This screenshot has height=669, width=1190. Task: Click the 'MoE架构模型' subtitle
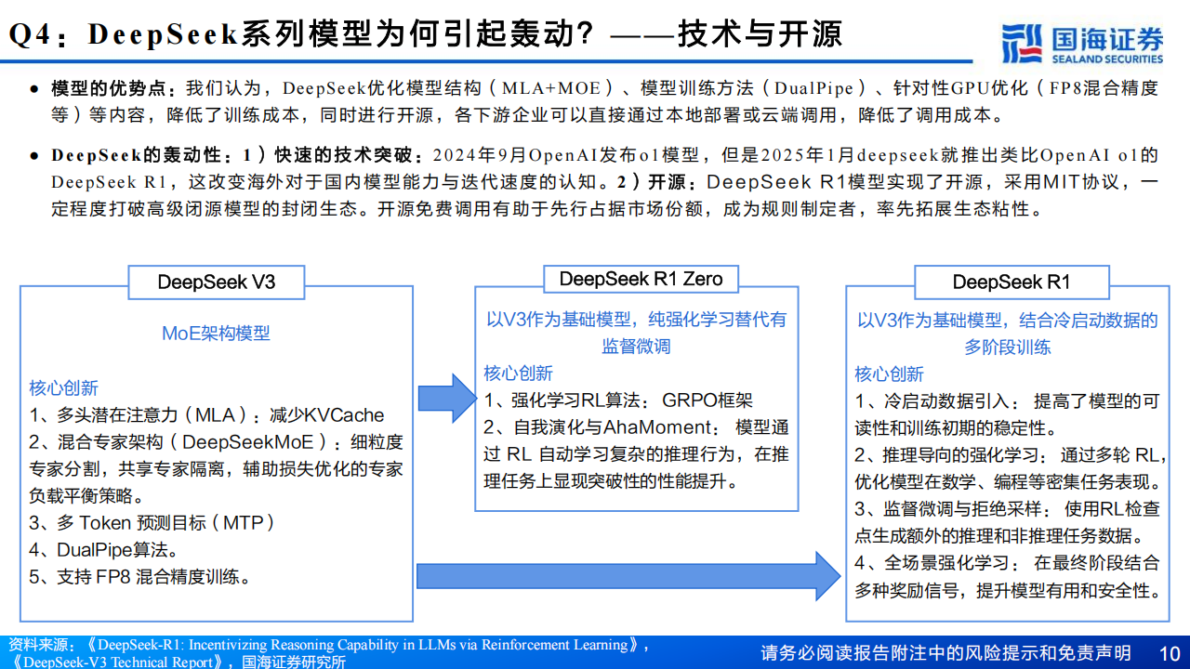tap(216, 333)
